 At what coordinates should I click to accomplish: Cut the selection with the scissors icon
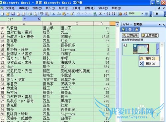[x=53, y=14]
